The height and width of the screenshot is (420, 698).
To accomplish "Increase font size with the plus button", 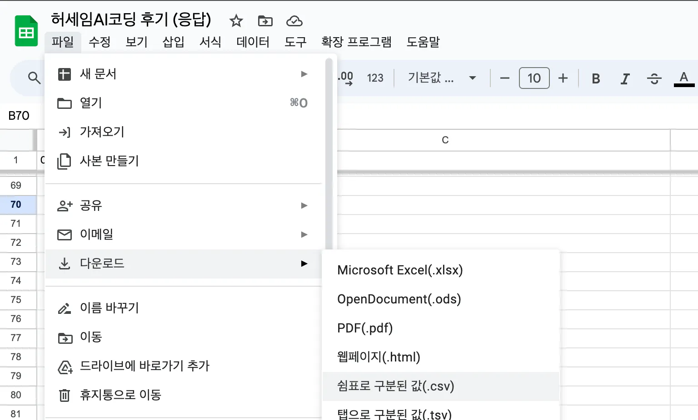I will [x=563, y=78].
